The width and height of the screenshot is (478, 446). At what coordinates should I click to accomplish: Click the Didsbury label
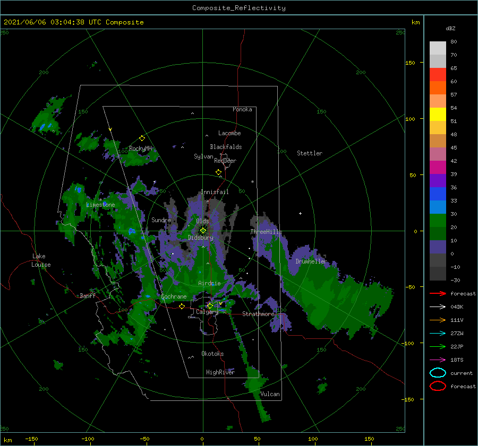[x=201, y=238]
